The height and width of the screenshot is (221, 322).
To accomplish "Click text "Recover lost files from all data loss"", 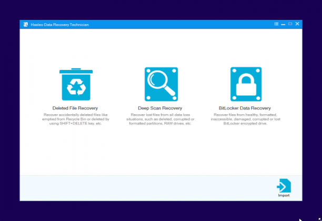I will (160, 115).
